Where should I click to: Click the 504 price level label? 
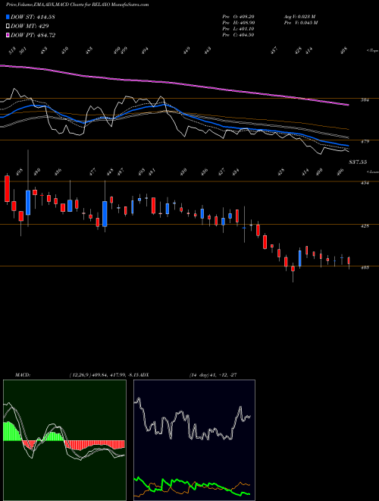click(x=365, y=100)
